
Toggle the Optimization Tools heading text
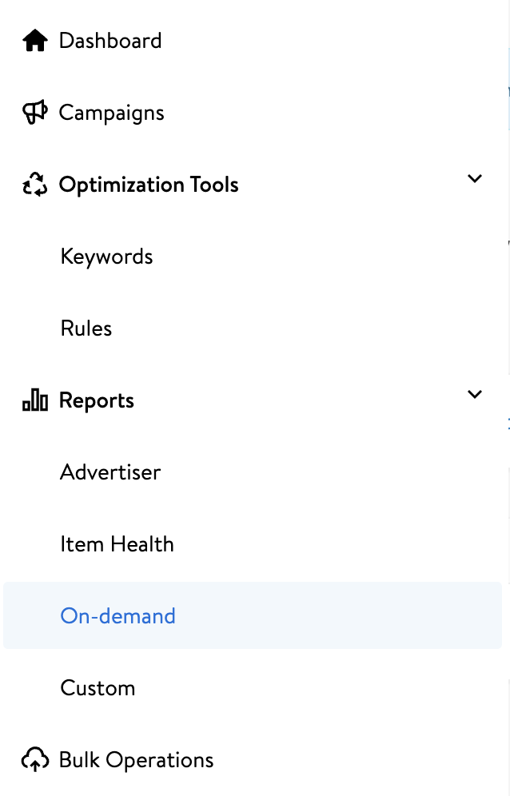pos(149,185)
